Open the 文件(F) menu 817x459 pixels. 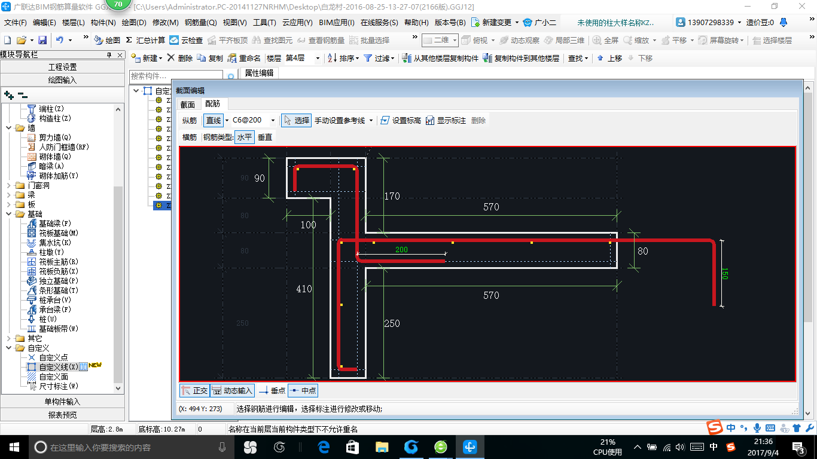[16, 23]
